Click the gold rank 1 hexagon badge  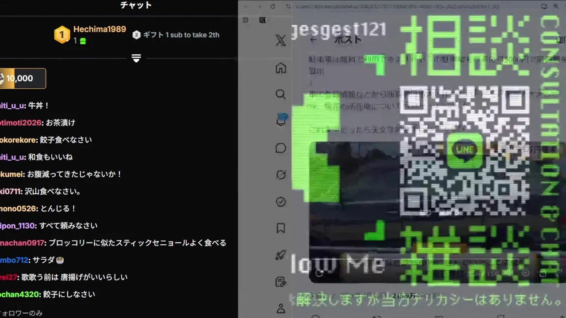pos(62,34)
